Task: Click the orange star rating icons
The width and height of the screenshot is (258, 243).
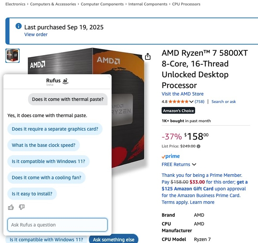Action: click(x=179, y=102)
